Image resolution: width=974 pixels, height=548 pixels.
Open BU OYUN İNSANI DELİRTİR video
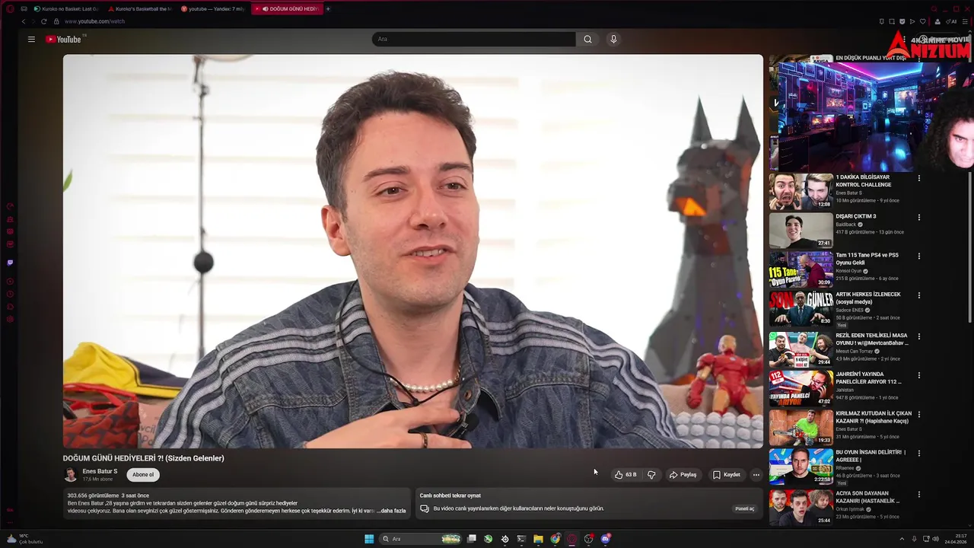[871, 456]
